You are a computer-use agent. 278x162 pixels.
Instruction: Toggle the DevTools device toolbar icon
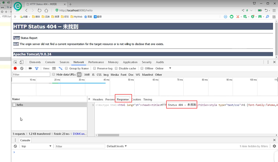point(21,62)
